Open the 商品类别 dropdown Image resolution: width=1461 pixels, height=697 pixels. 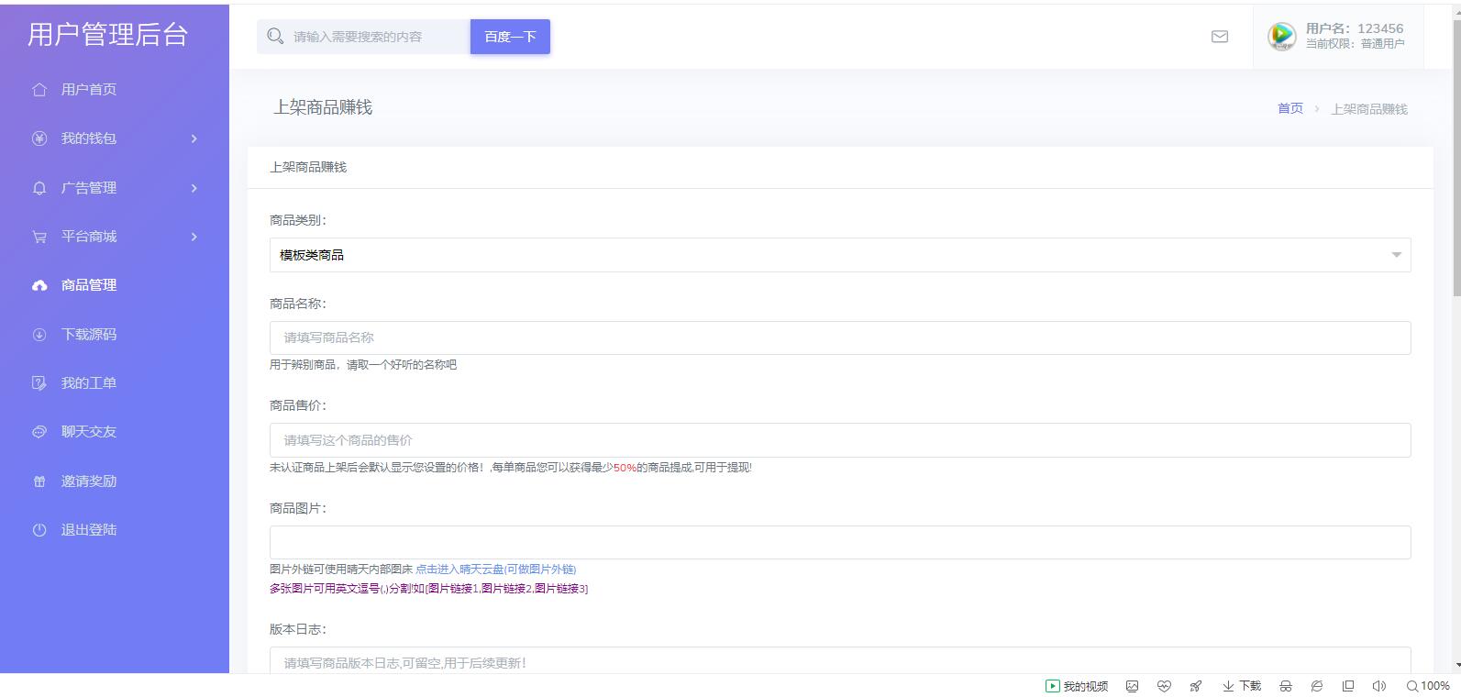click(x=839, y=255)
